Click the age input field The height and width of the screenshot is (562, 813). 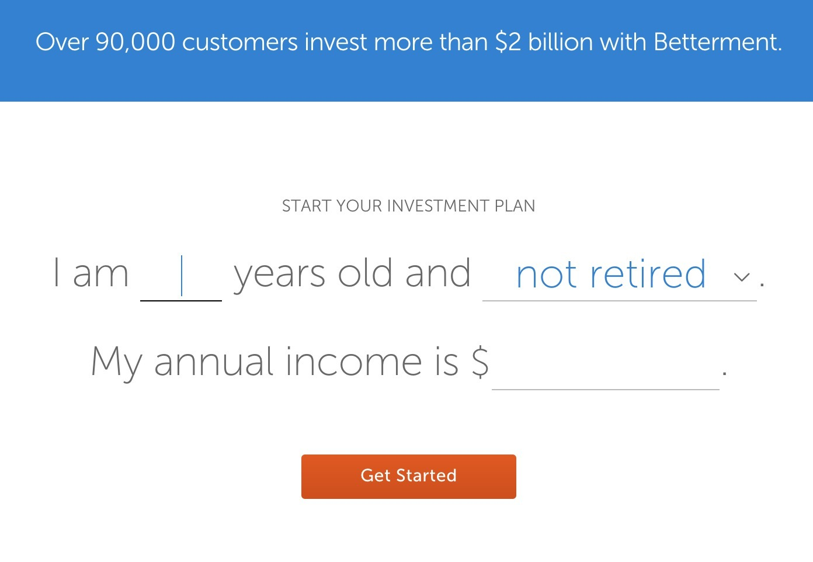tap(181, 276)
